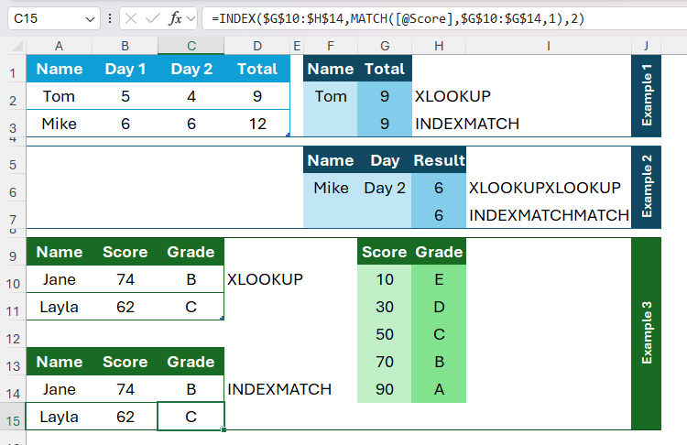Select the Example 3 green side label
687x445 pixels.
647,333
